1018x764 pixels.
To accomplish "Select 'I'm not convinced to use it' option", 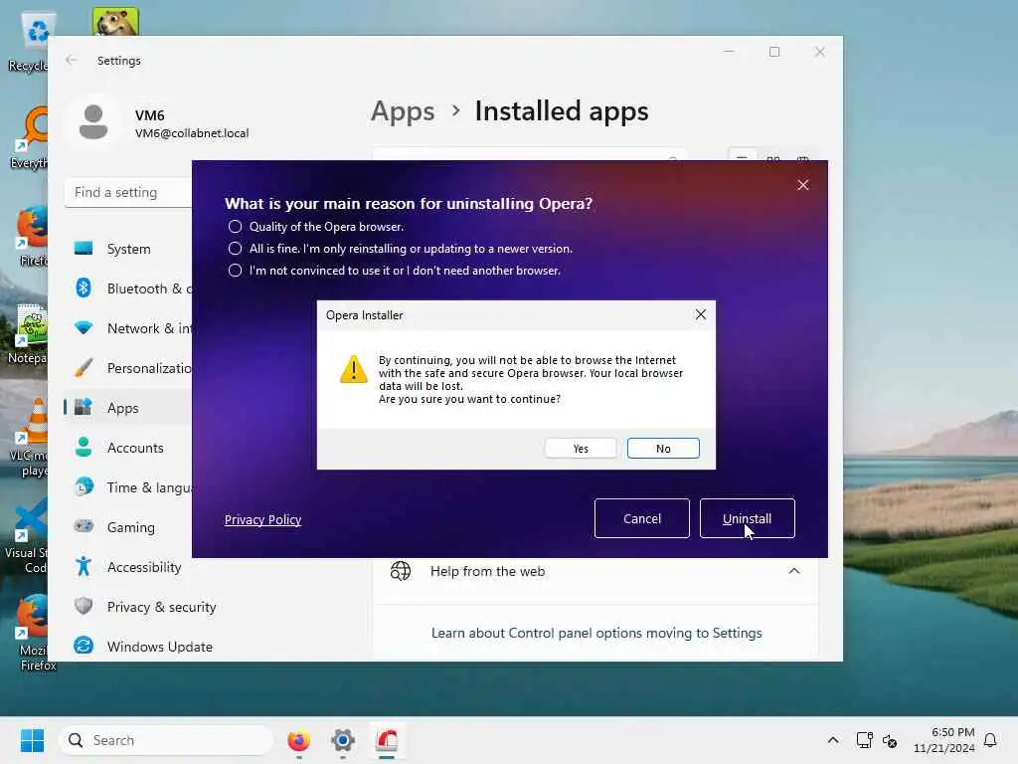I will coord(235,271).
